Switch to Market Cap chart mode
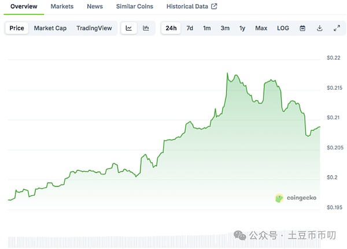 (50, 28)
